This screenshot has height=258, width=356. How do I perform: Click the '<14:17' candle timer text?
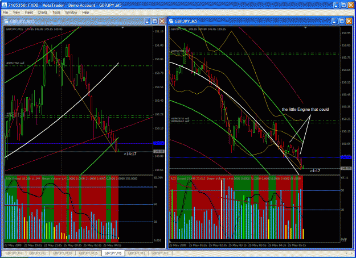130,154
